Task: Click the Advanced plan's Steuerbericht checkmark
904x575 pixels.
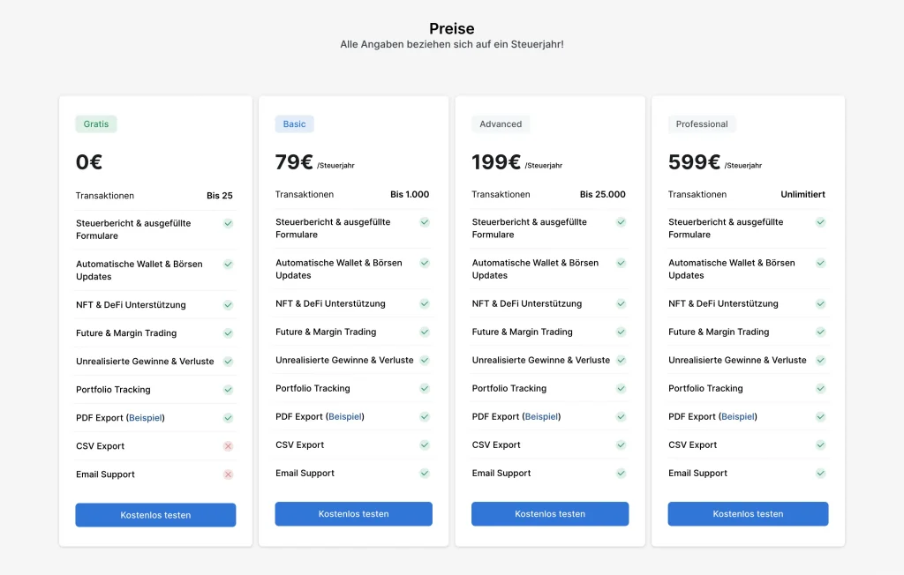Action: [621, 222]
